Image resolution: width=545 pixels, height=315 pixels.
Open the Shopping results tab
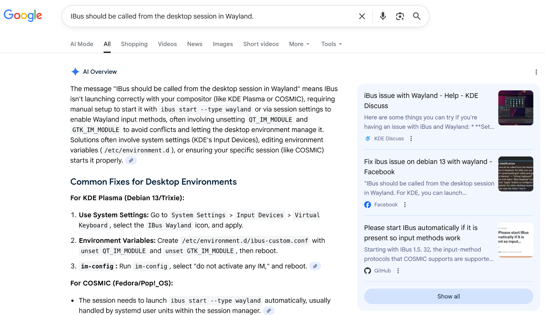[134, 44]
